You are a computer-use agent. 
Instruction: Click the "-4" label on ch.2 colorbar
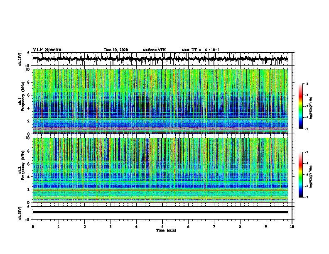click(307, 164)
